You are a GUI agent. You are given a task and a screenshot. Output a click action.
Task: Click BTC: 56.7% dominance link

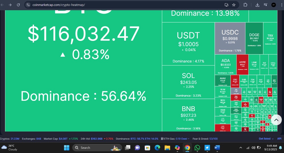(x=137, y=139)
